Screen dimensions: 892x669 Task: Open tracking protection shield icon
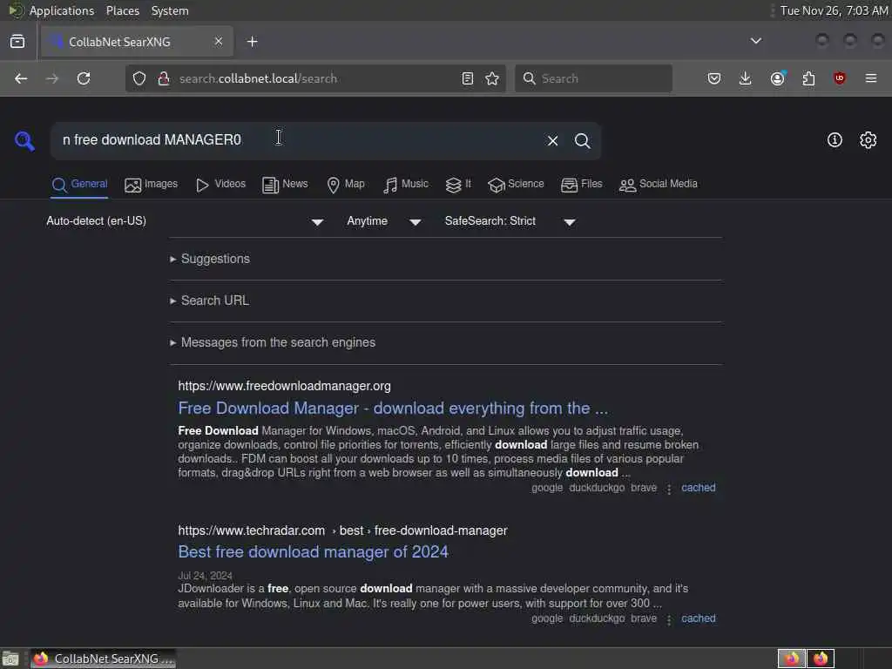pos(139,78)
